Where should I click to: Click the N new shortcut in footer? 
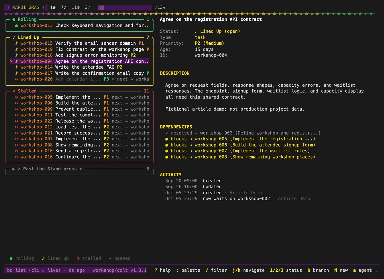[341, 270]
